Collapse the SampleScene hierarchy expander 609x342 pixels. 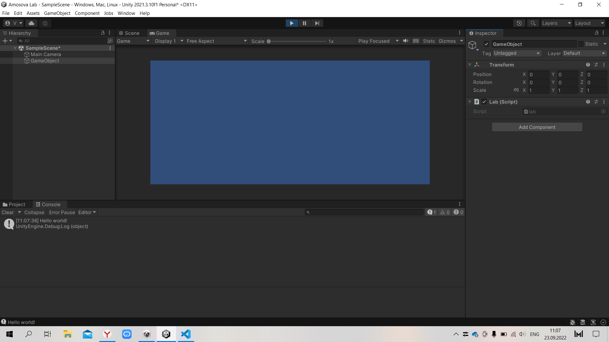15,48
